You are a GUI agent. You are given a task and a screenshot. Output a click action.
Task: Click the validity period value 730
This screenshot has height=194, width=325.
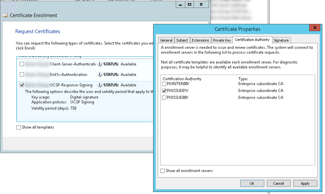click(x=73, y=108)
